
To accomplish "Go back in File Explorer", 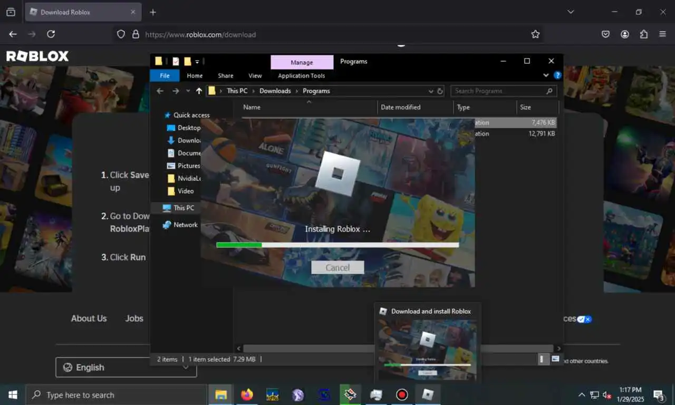I will click(x=160, y=91).
